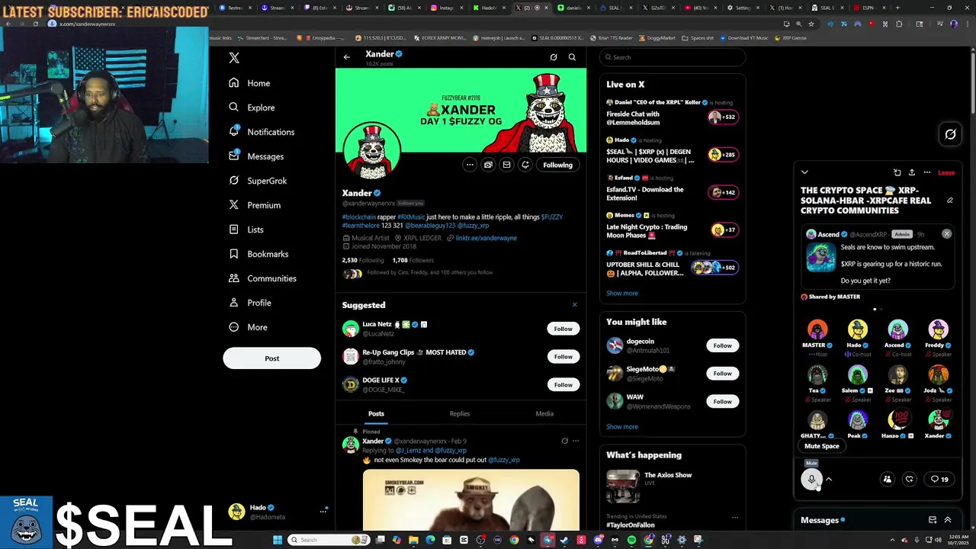Follow SiegeMoto
The image size is (976, 549).
pyautogui.click(x=722, y=374)
